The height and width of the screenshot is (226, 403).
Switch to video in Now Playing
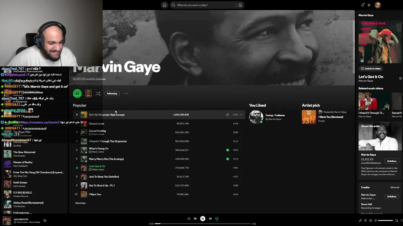(x=371, y=68)
